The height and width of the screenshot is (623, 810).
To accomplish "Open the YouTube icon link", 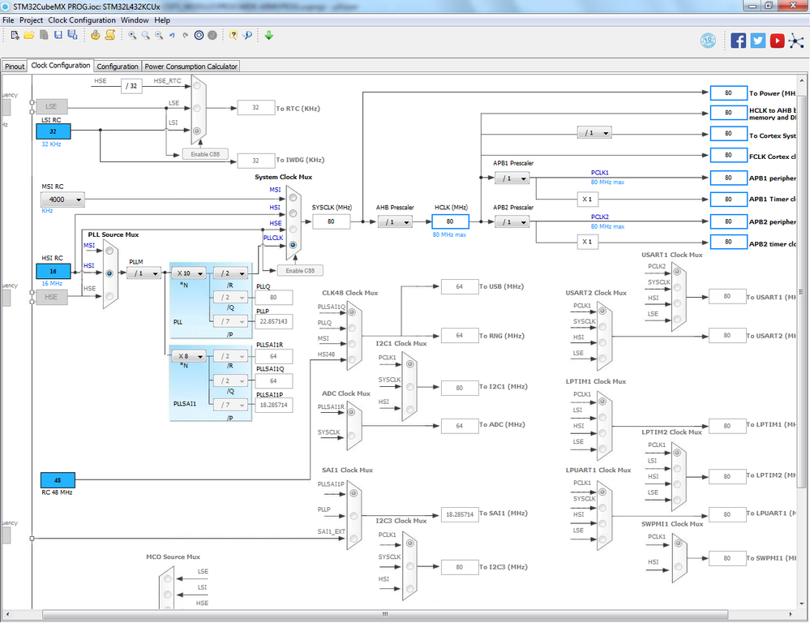I will [777, 41].
